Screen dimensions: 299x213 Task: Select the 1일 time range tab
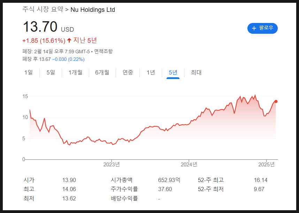(28, 72)
